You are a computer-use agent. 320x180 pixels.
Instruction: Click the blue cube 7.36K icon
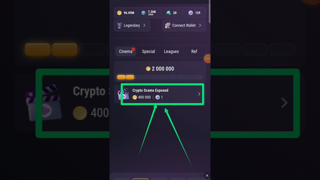[143, 13]
